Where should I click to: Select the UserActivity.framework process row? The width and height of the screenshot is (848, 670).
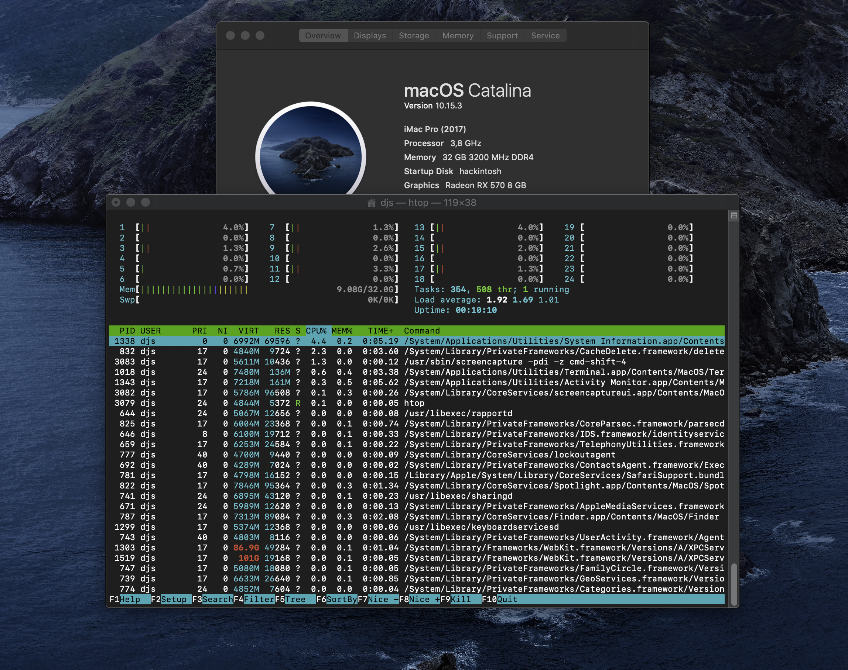[x=417, y=538]
